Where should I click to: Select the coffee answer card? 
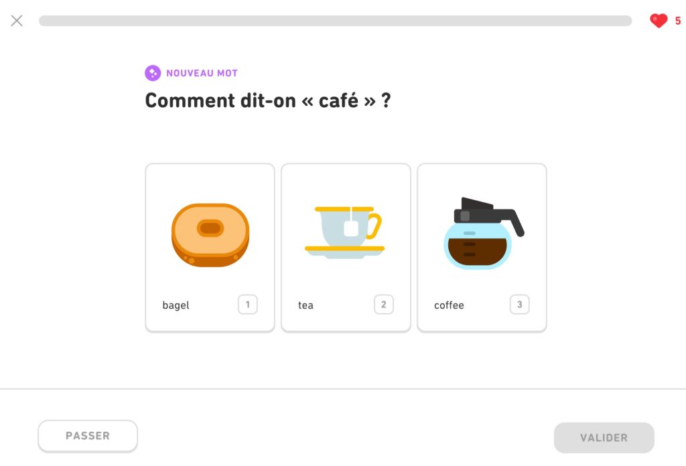pos(482,246)
